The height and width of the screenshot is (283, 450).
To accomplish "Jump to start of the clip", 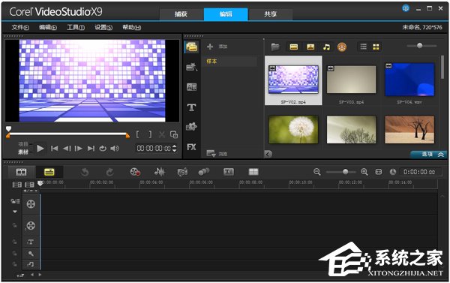I will pyautogui.click(x=54, y=149).
